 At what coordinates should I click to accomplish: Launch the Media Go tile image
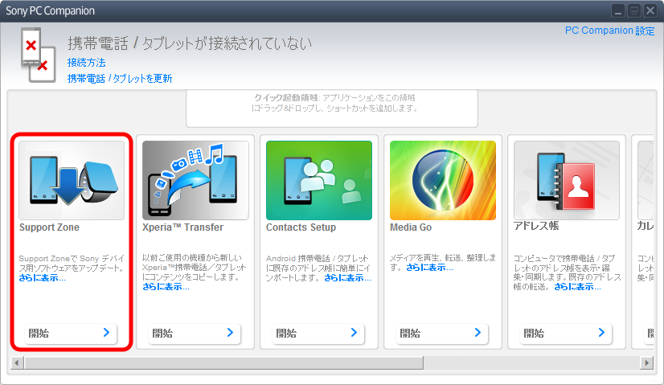(442, 180)
